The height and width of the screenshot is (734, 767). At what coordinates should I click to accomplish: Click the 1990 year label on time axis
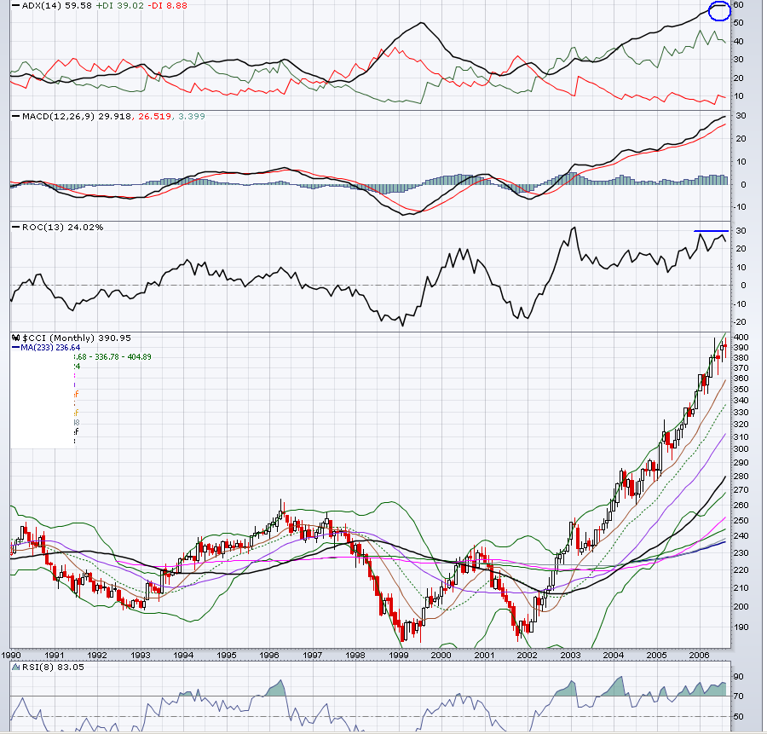pyautogui.click(x=11, y=656)
